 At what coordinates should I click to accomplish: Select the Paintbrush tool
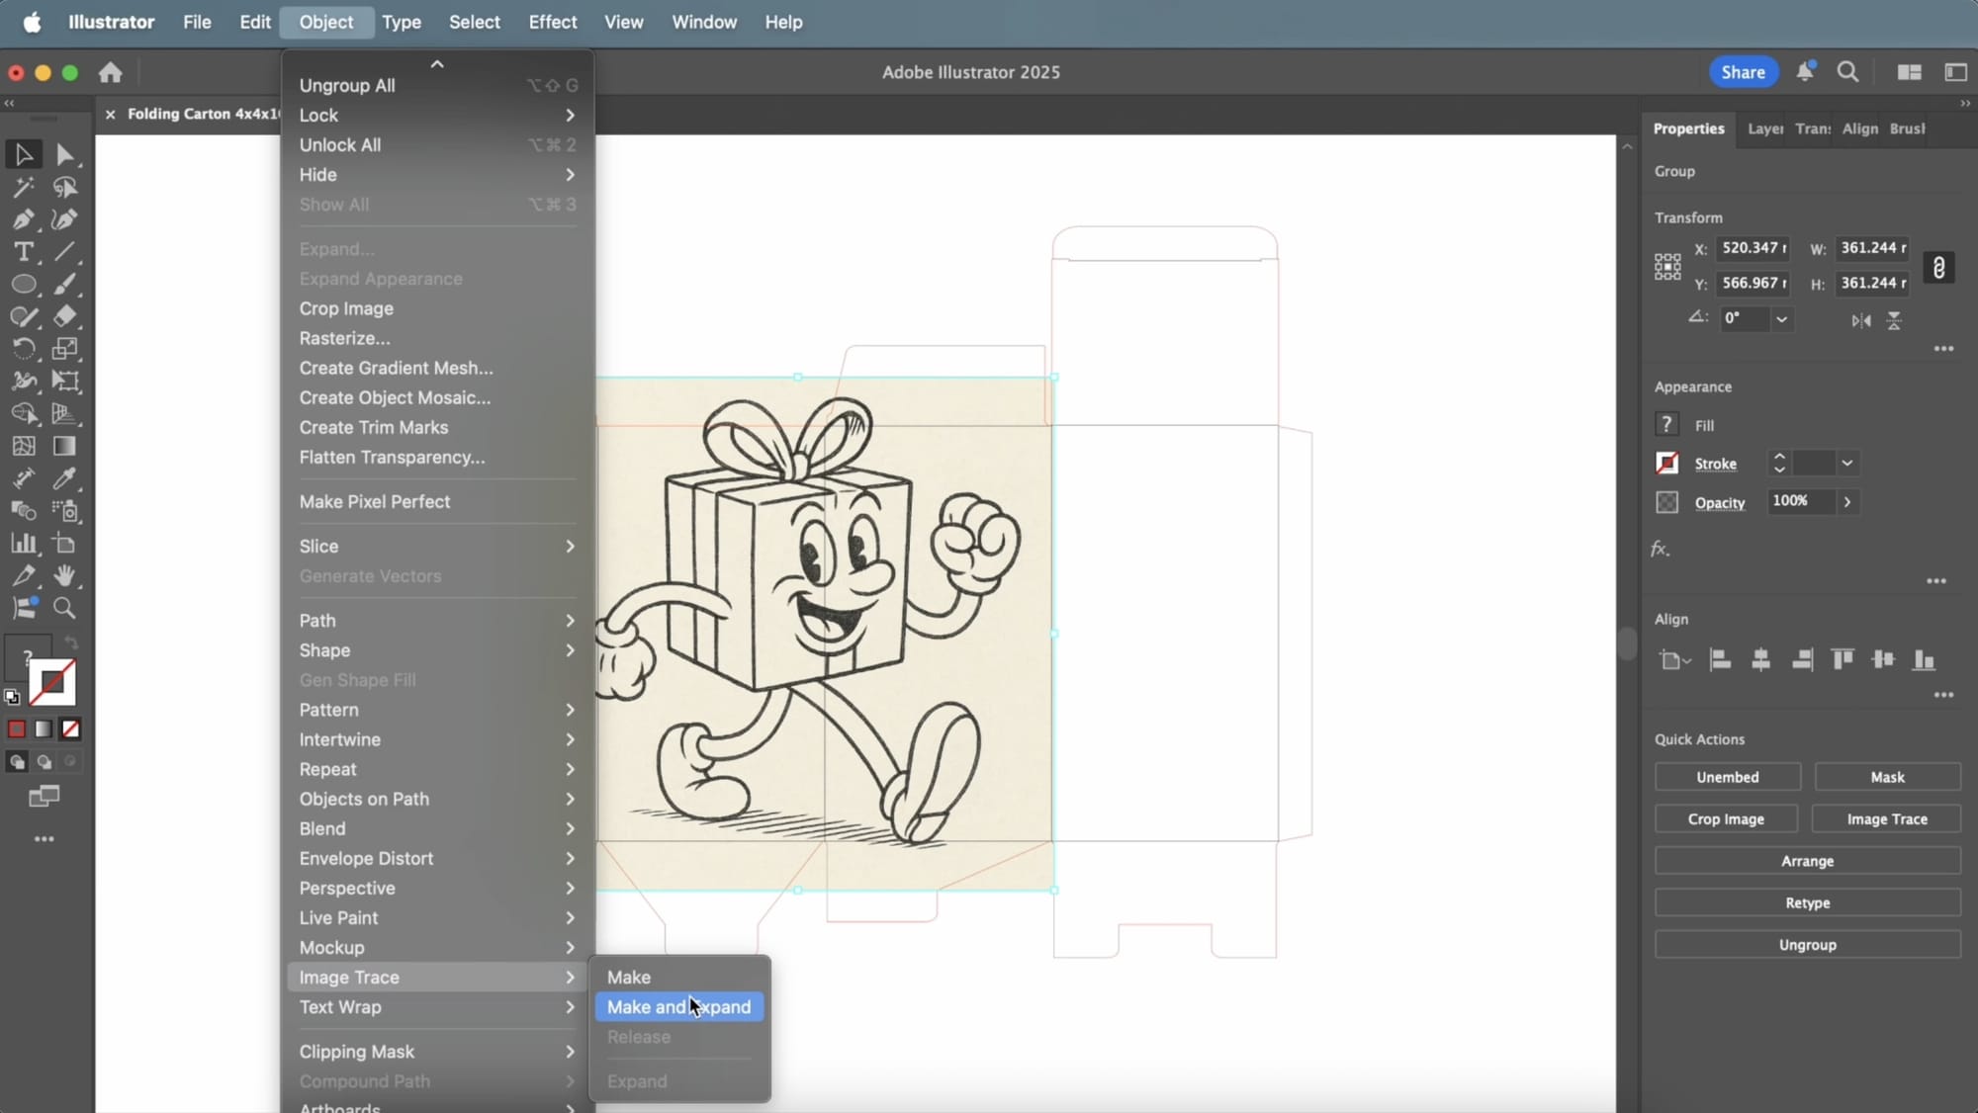pos(64,285)
